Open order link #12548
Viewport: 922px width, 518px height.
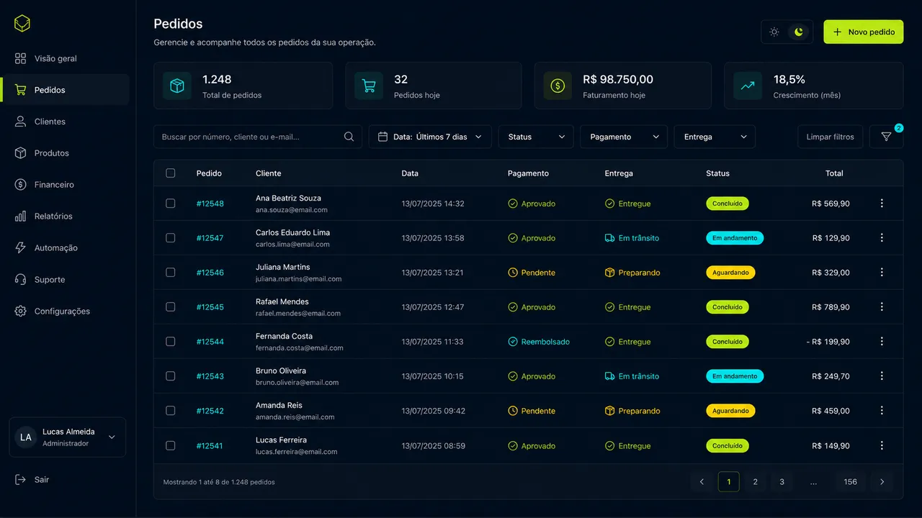click(210, 204)
